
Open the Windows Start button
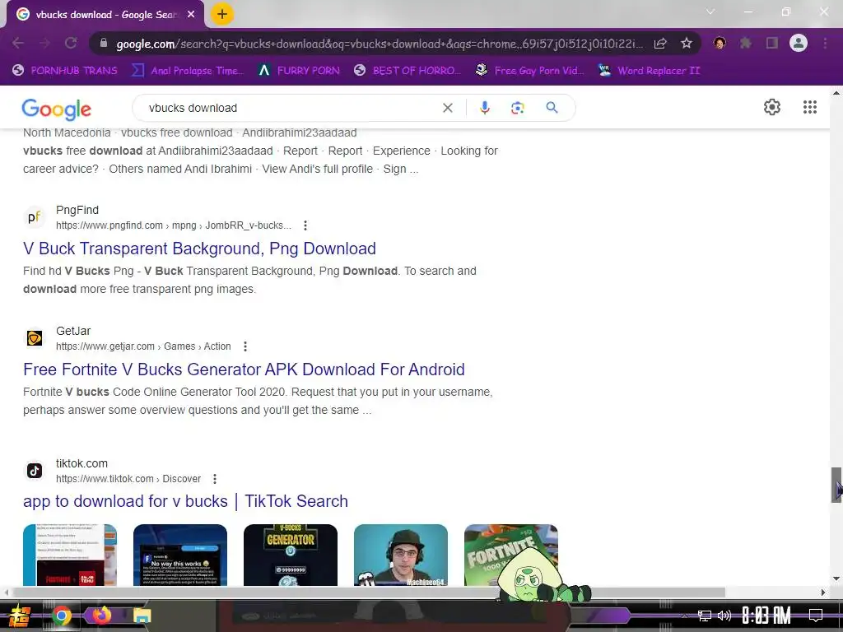tap(18, 616)
